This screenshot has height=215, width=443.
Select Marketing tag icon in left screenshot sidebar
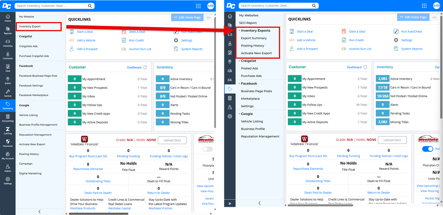point(8,106)
